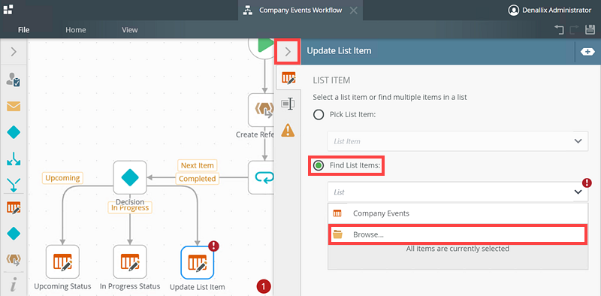Open the Home tab
Viewport: 601px width, 296px height.
pyautogui.click(x=76, y=30)
